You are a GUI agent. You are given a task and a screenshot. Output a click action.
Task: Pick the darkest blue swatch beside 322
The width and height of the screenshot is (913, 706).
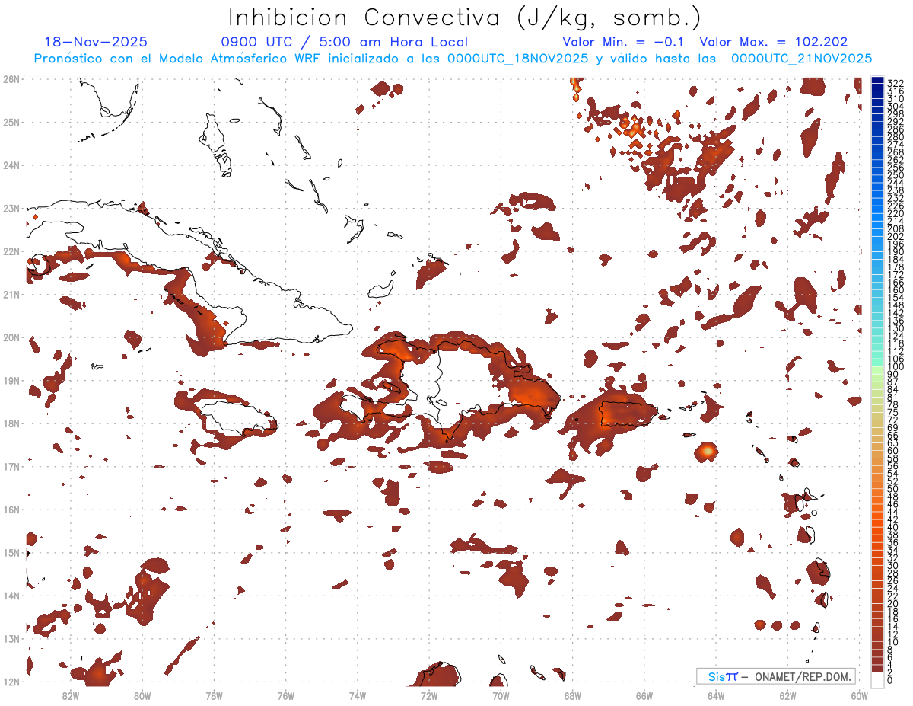tap(878, 80)
